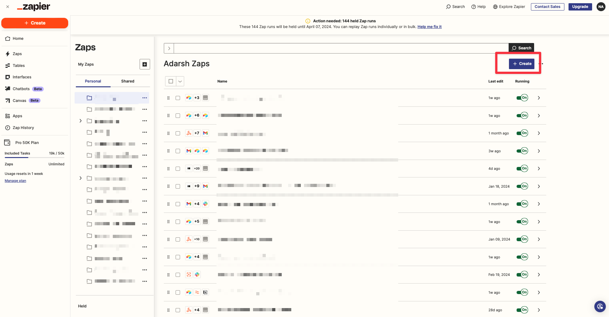
Task: Click the blue Create button
Action: click(x=522, y=64)
